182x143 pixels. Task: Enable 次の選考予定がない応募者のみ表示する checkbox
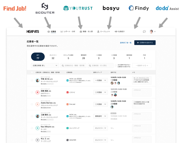click(116, 66)
